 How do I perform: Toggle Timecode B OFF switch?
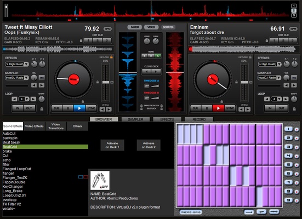pyautogui.click(x=147, y=98)
